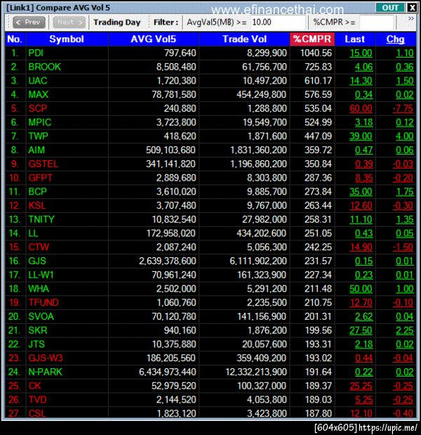Sort by the highlighted %CMPR header
This screenshot has height=435, width=421.
pos(312,39)
